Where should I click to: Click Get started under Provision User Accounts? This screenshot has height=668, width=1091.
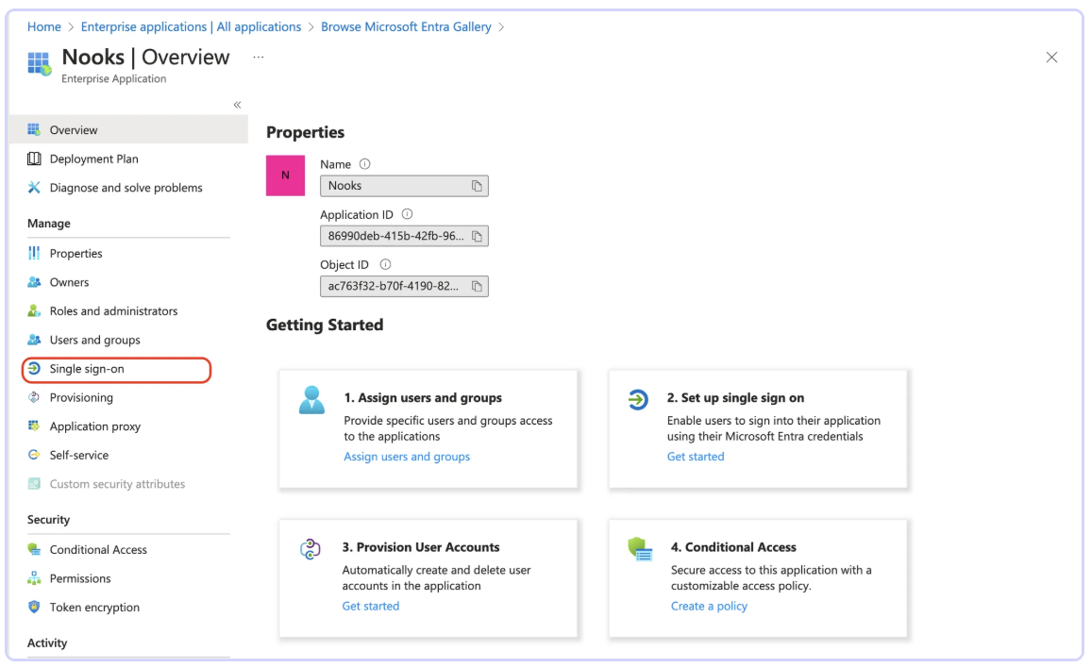[x=371, y=606]
